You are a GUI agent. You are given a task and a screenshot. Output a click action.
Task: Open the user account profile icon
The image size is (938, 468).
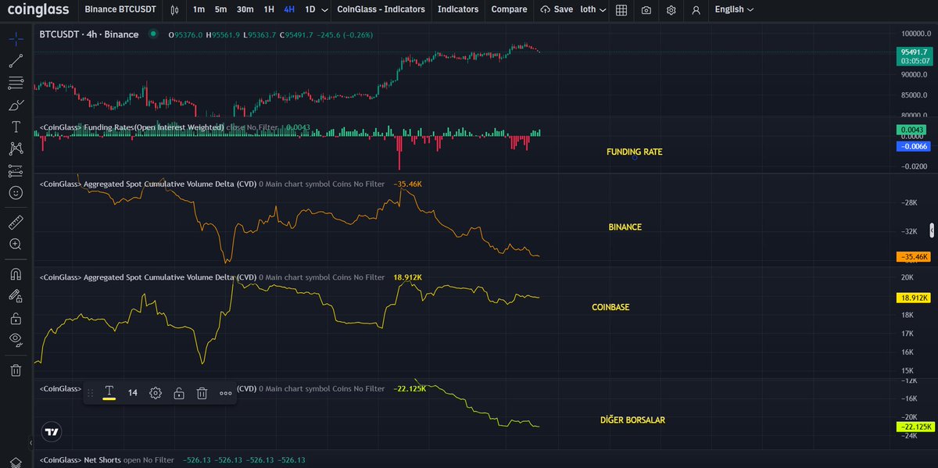tap(696, 10)
